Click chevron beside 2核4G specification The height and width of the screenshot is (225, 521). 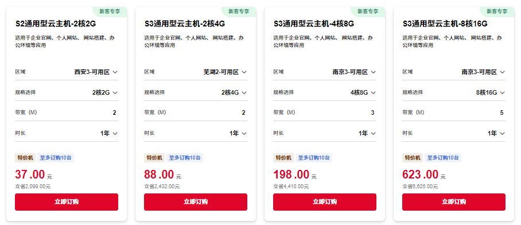244,93
